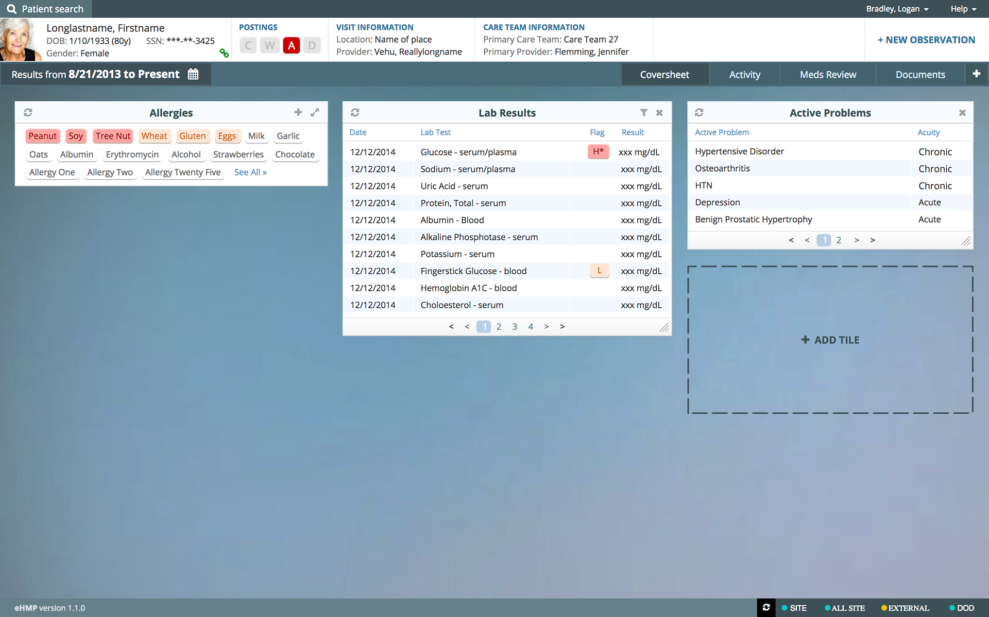
Task: Open the Lab Results filter
Action: tap(643, 113)
